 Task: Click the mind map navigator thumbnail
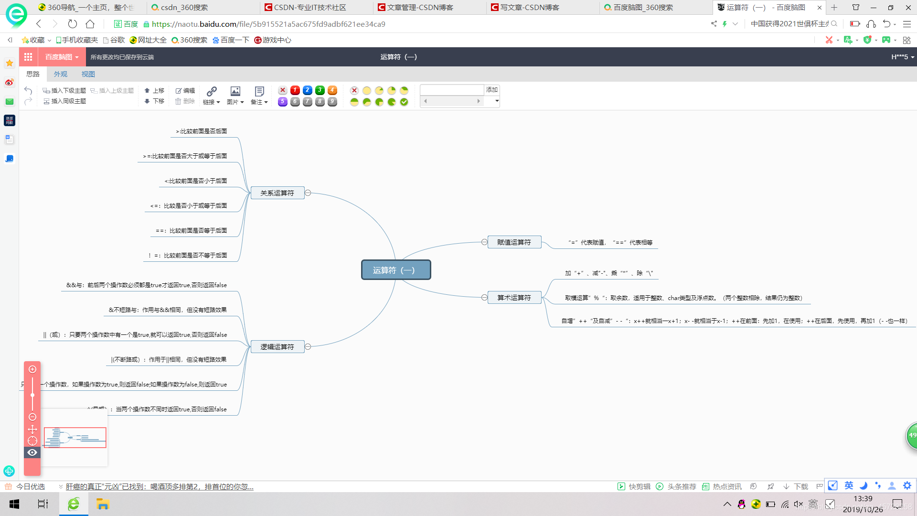tap(75, 438)
